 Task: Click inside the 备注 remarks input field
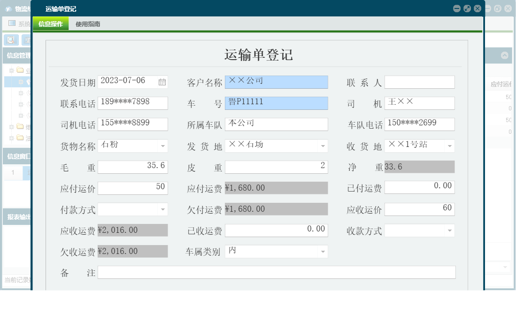click(x=276, y=272)
